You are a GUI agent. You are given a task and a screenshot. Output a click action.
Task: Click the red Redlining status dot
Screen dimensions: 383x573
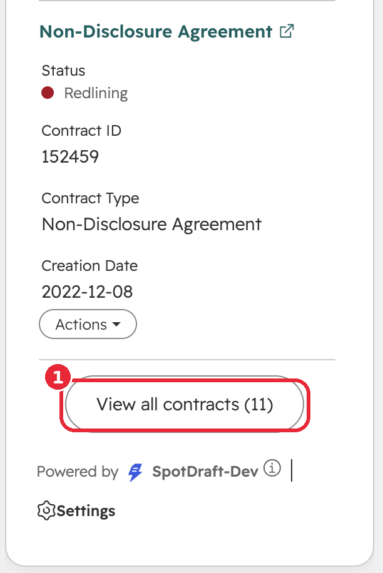(x=48, y=93)
